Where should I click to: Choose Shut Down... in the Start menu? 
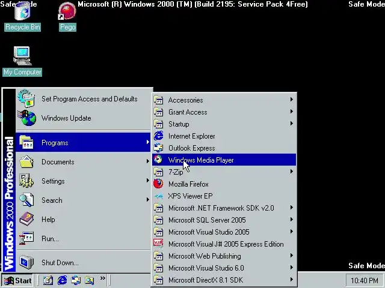tap(83, 262)
